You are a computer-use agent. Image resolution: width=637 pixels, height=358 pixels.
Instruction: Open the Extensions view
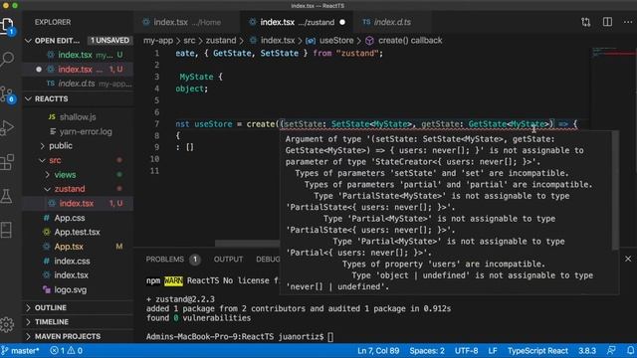[7, 162]
